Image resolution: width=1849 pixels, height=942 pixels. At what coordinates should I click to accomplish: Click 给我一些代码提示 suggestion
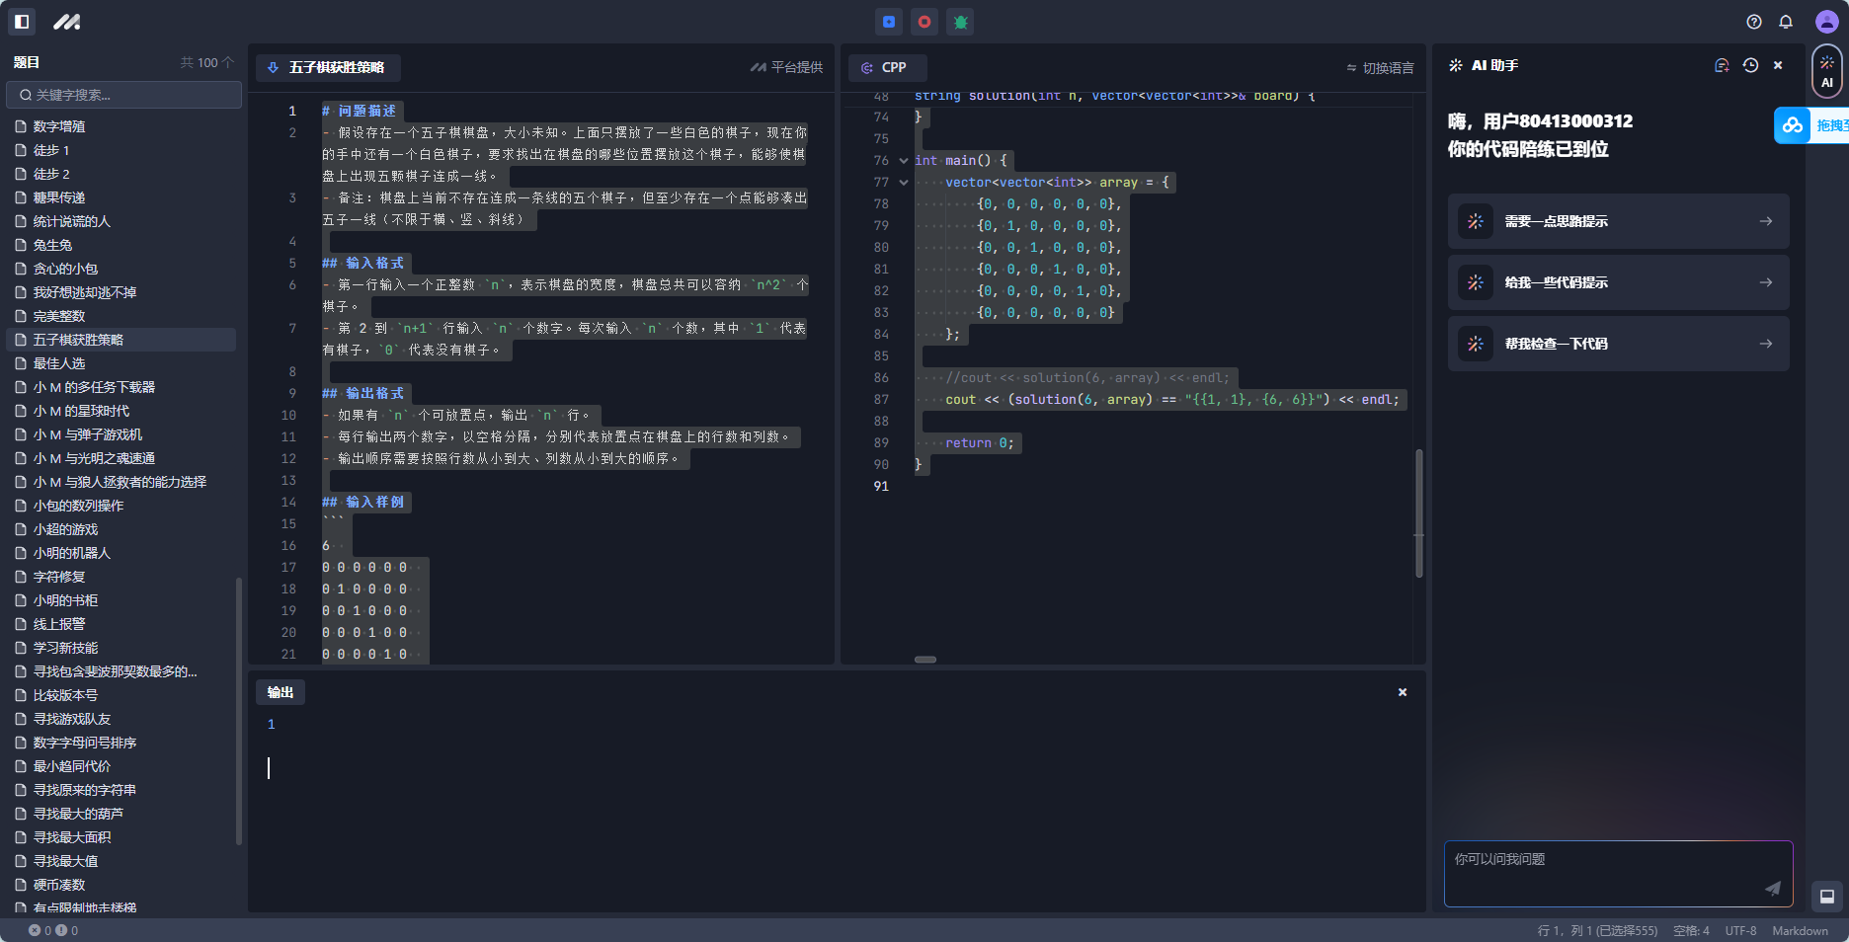click(x=1618, y=282)
